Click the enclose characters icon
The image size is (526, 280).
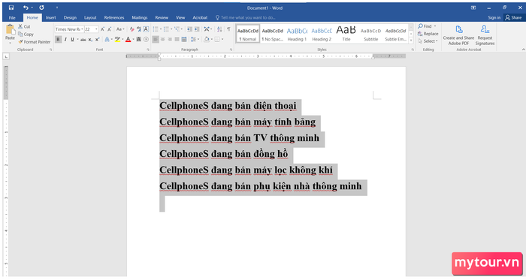pos(146,40)
